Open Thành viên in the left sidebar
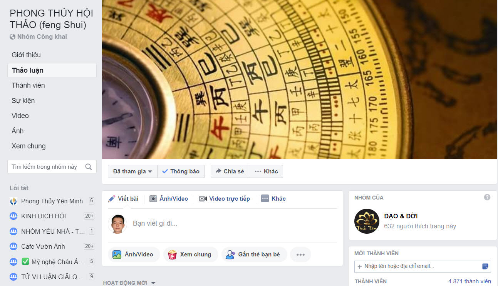Image resolution: width=498 pixels, height=286 pixels. click(x=28, y=85)
